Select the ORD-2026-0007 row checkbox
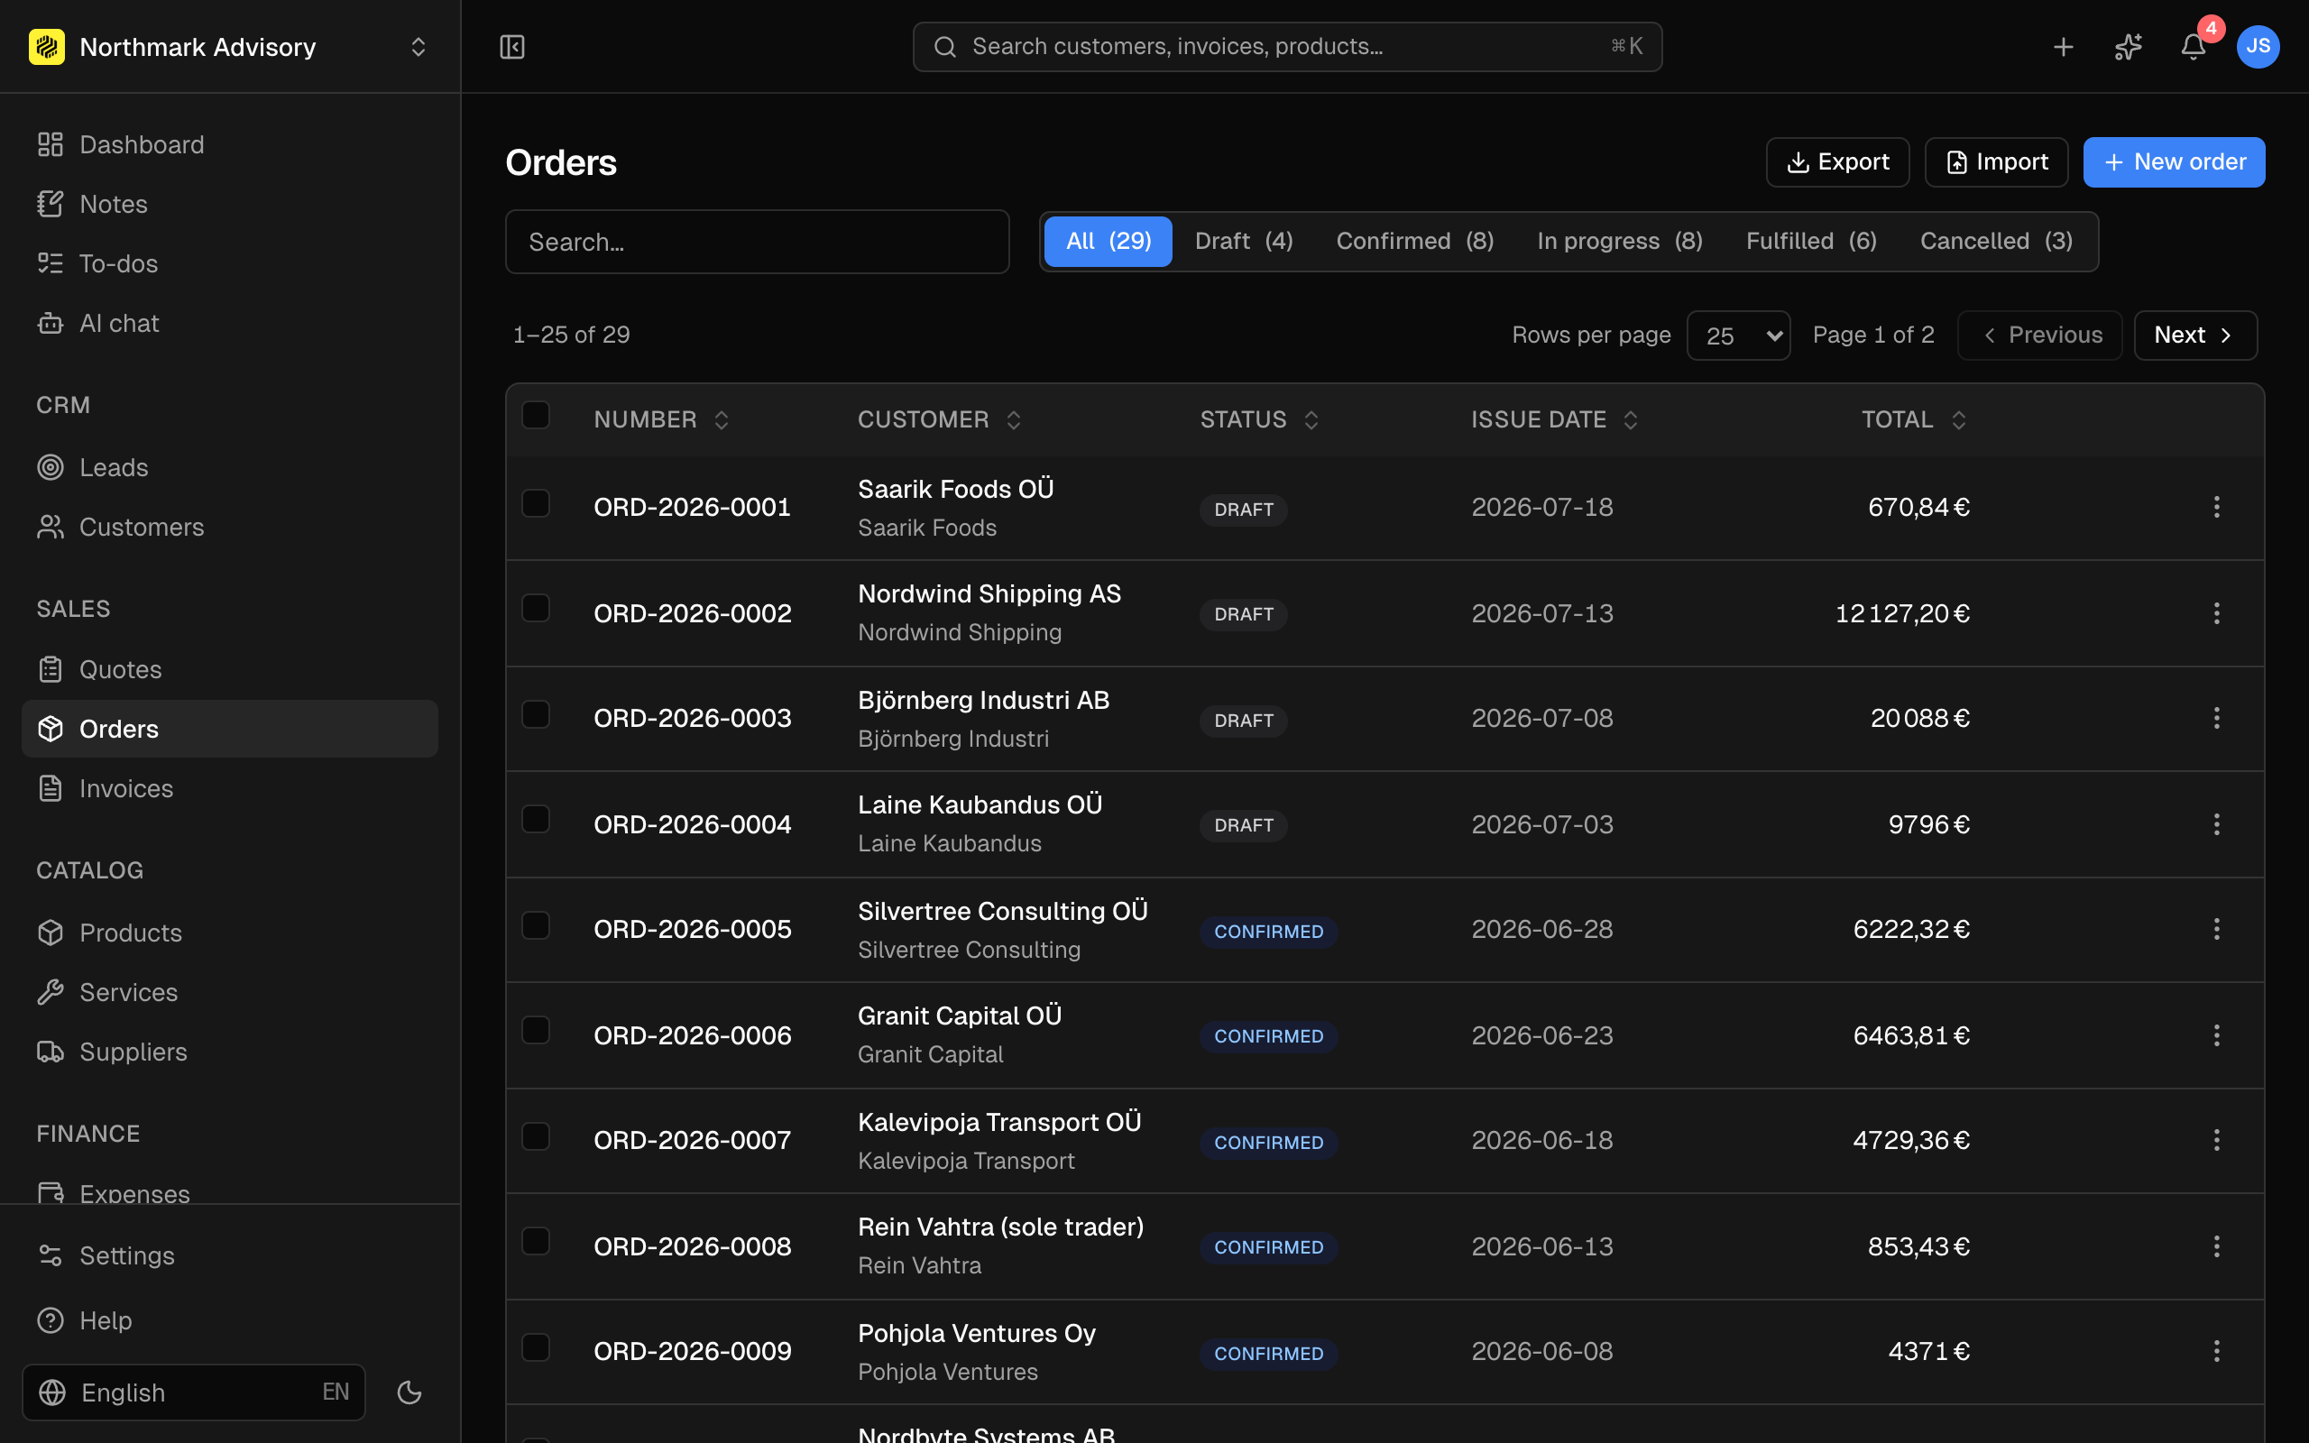Image resolution: width=2309 pixels, height=1443 pixels. coord(537,1135)
